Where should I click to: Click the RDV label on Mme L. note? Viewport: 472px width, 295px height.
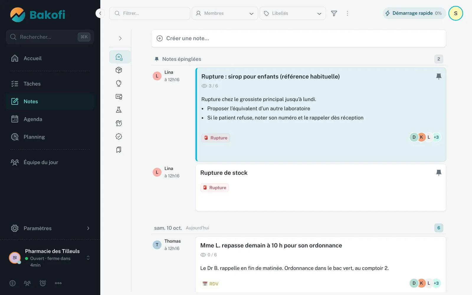click(211, 284)
